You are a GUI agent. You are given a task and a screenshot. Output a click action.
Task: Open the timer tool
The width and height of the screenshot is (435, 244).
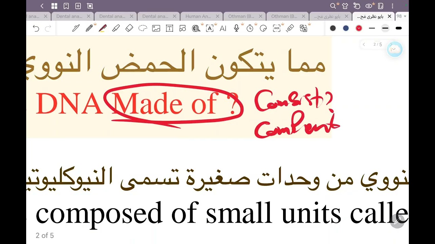(250, 28)
